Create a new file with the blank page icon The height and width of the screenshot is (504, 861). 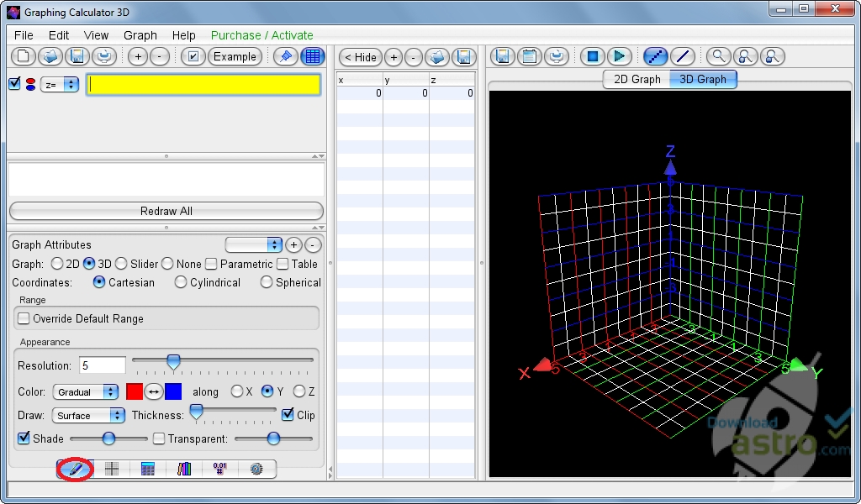point(24,56)
